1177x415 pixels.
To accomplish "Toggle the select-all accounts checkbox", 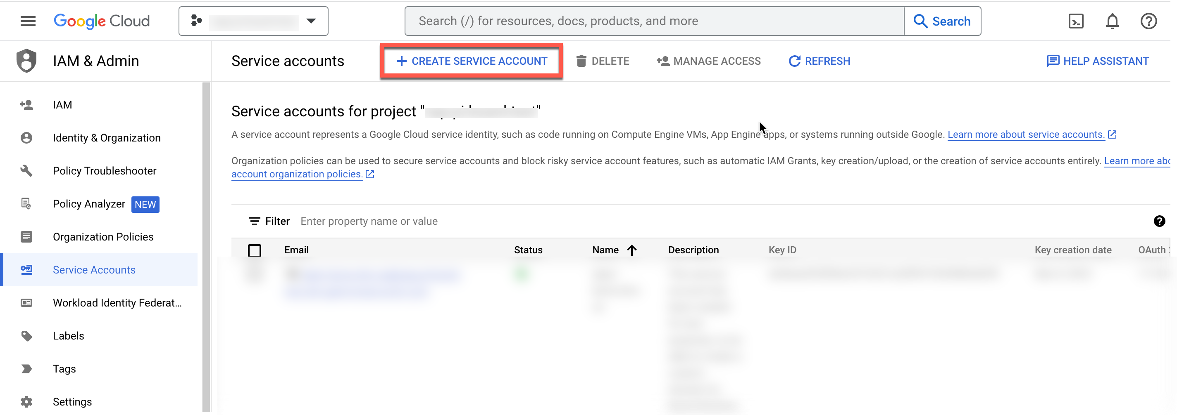I will 255,250.
